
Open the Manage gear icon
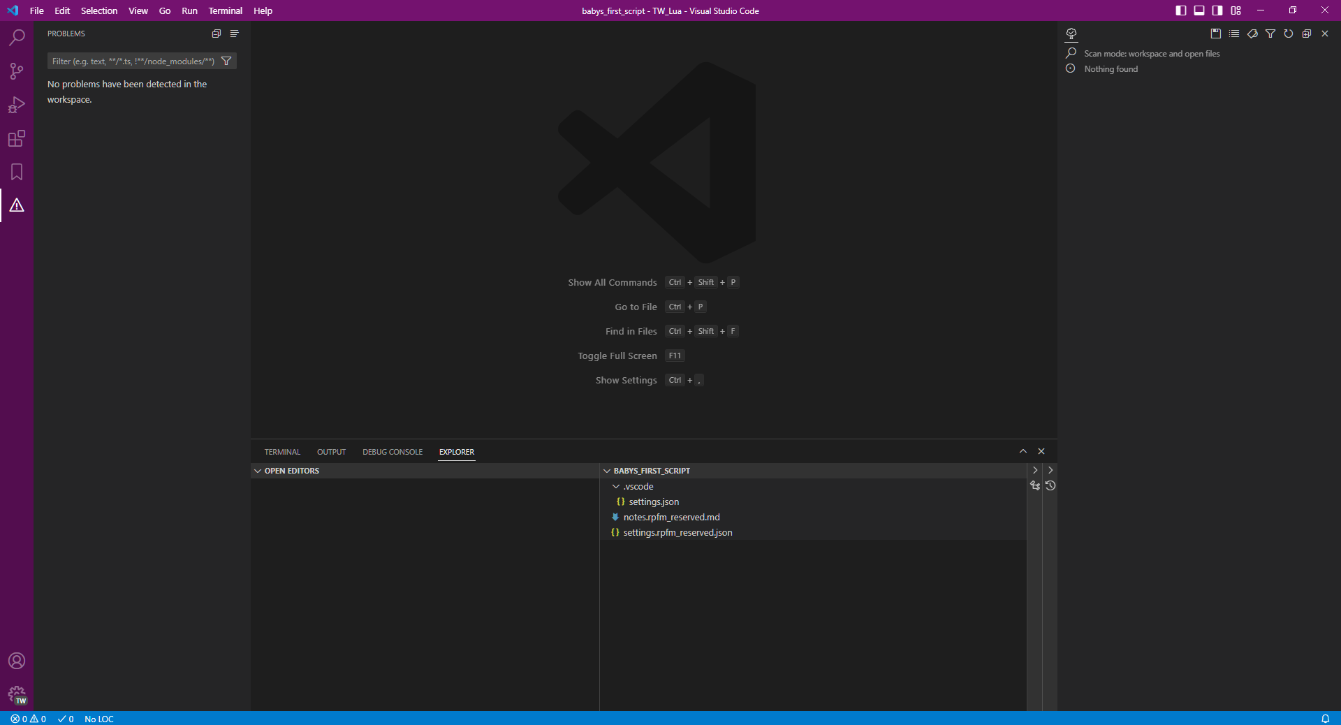point(17,694)
